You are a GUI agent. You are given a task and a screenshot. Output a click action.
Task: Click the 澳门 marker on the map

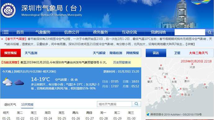[170, 96]
